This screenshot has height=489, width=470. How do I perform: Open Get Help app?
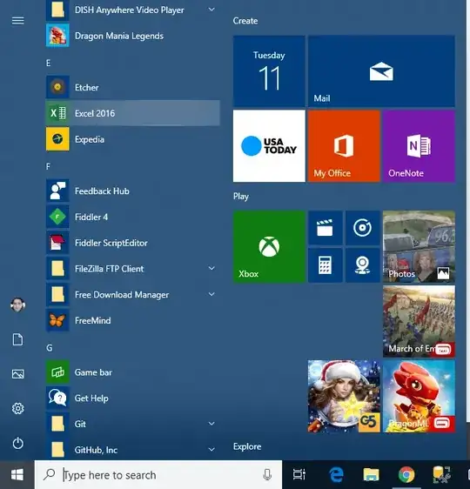point(132,398)
